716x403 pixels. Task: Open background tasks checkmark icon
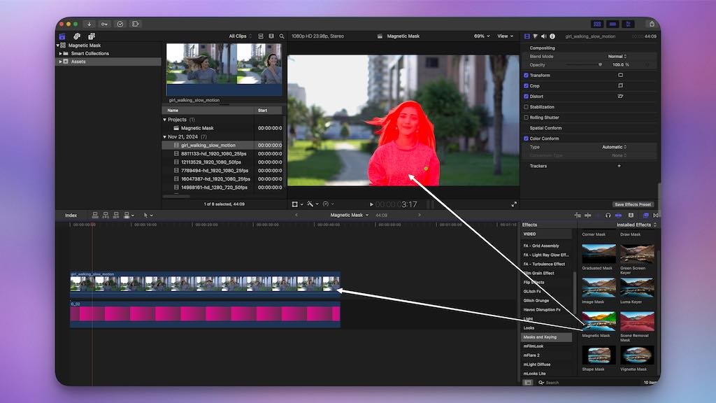tap(120, 24)
